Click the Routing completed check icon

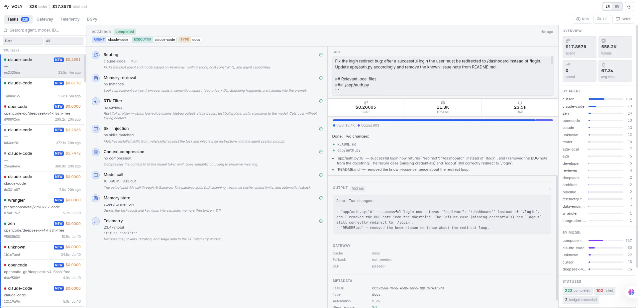(321, 55)
